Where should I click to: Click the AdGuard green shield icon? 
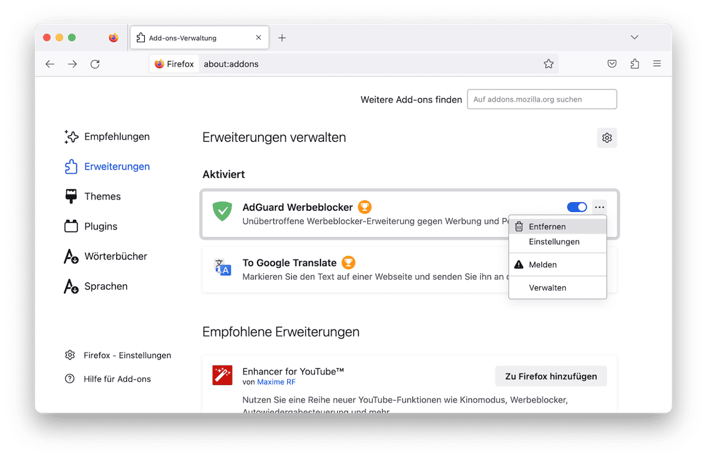pyautogui.click(x=222, y=211)
